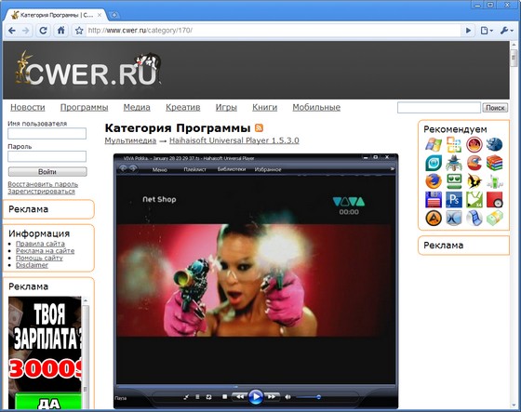Viewport: 521px width, 412px height.
Task: Click the teal eye-shaped icon
Action: tap(434, 163)
